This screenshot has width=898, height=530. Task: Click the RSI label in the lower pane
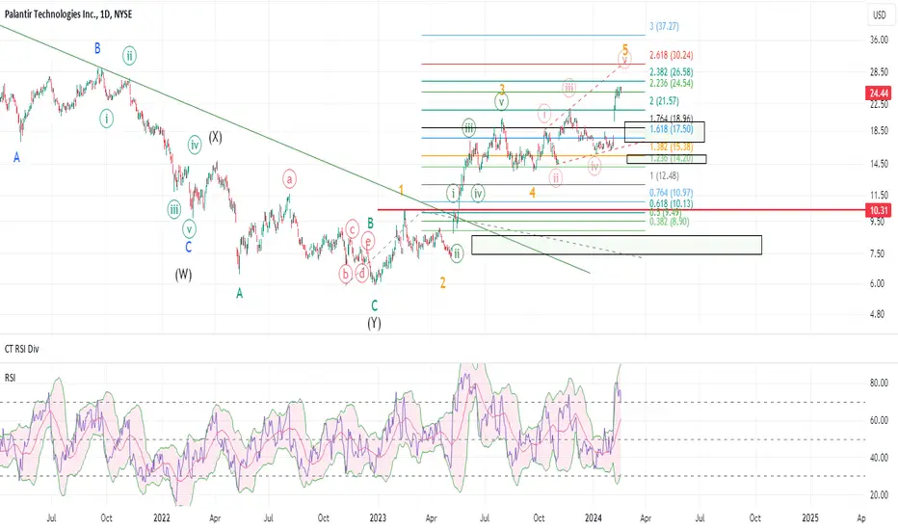[x=11, y=378]
